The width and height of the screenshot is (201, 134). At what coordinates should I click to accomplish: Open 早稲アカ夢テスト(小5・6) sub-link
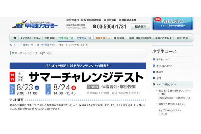coord(171,104)
